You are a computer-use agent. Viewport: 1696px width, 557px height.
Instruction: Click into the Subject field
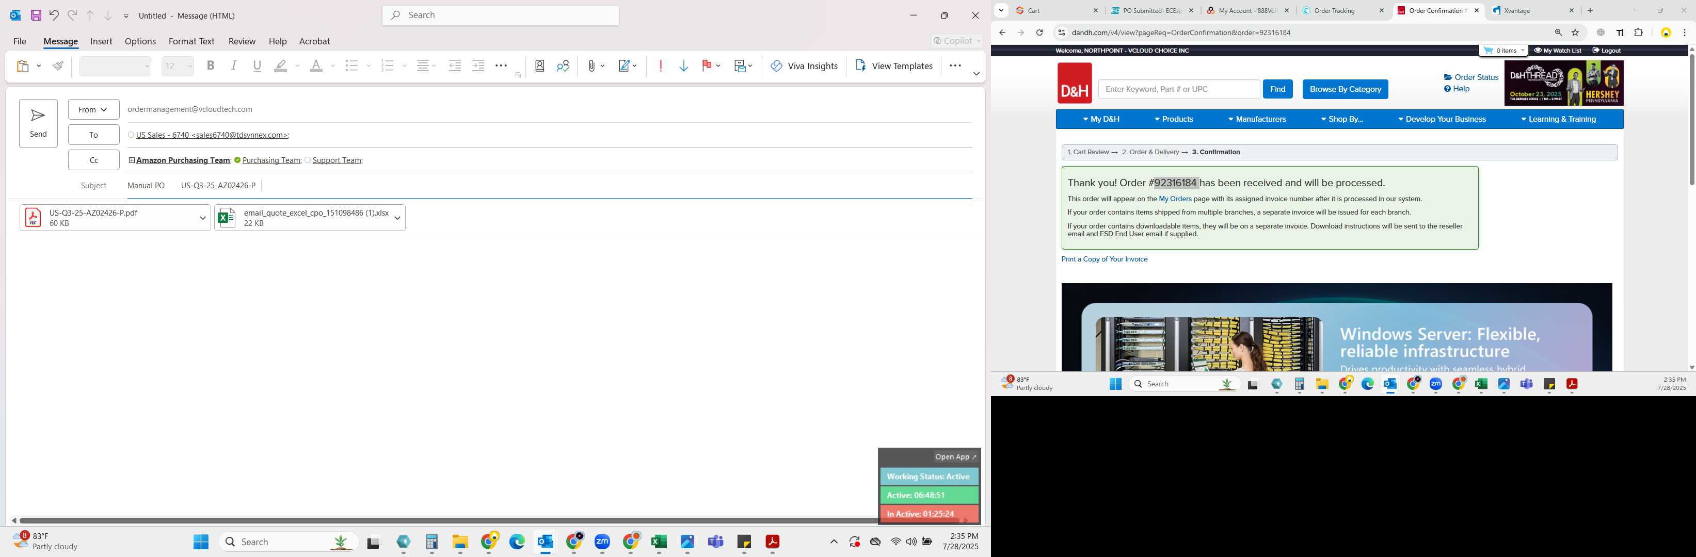pos(549,186)
